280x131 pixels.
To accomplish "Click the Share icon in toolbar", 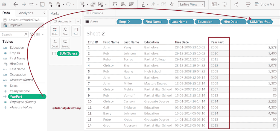I will [237, 4].
